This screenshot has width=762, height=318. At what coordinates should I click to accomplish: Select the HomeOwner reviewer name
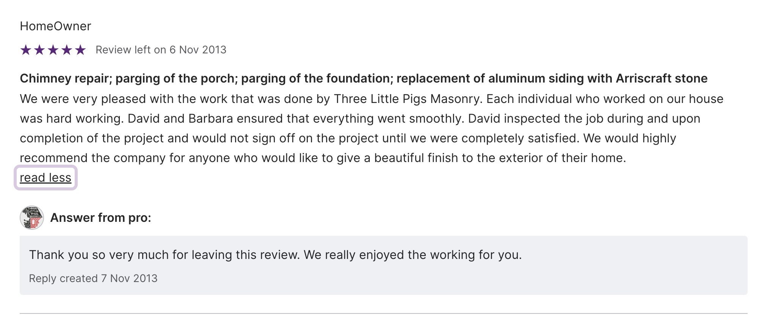55,26
